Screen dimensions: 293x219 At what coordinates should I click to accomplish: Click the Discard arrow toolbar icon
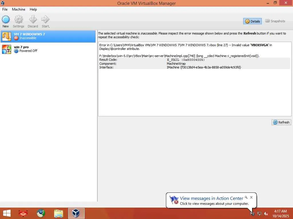(33, 19)
